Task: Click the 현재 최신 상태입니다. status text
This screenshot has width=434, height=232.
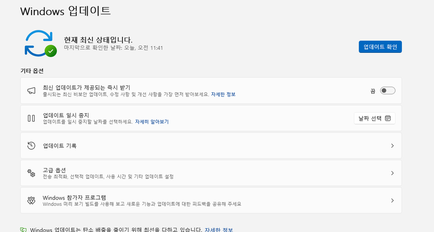Action: click(98, 40)
